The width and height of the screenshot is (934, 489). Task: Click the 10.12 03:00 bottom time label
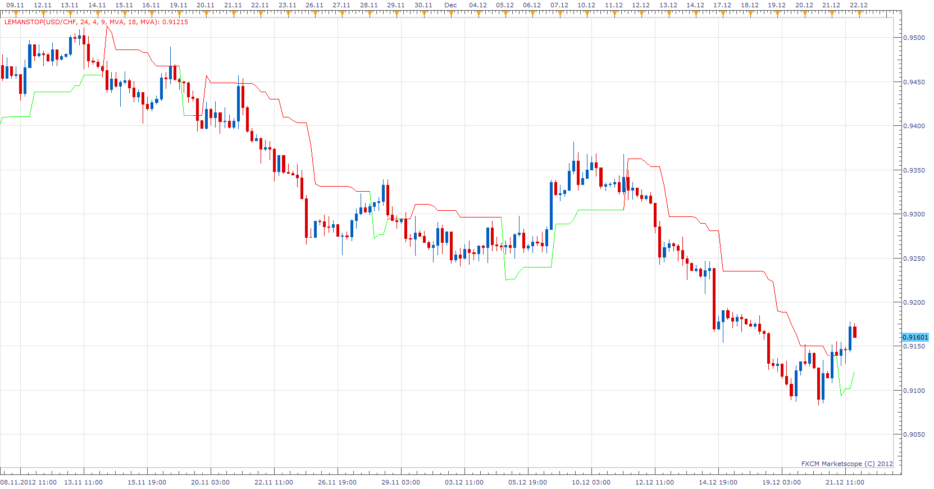coord(591,482)
